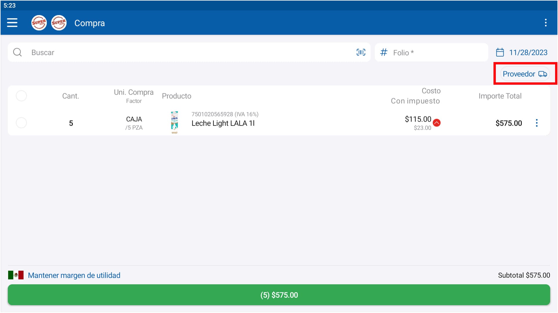Open the hamburger navigation menu

12,23
